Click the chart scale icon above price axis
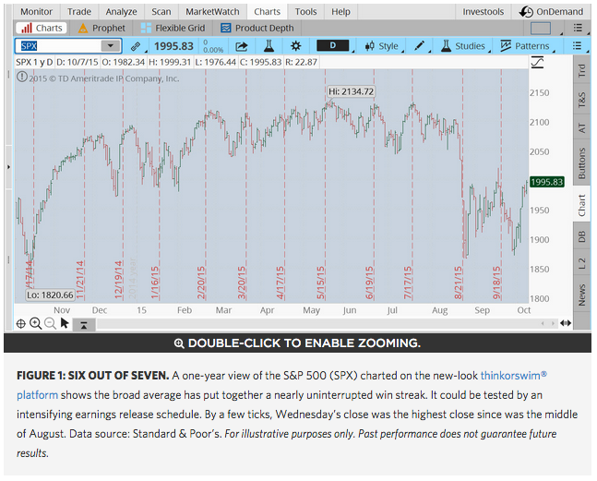The height and width of the screenshot is (481, 597). tap(537, 63)
